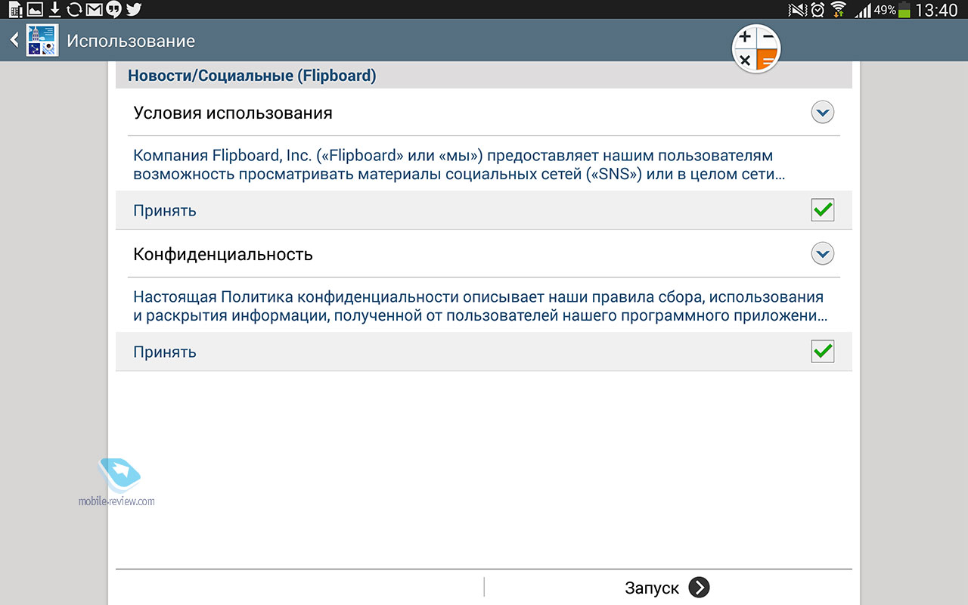Tap the Условия использования heading
This screenshot has width=968, height=605.
pyautogui.click(x=233, y=113)
